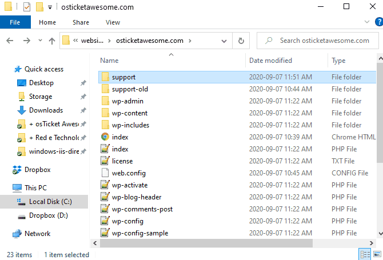
Task: Click osticketawesome.com breadcrumb segment
Action: [x=150, y=41]
